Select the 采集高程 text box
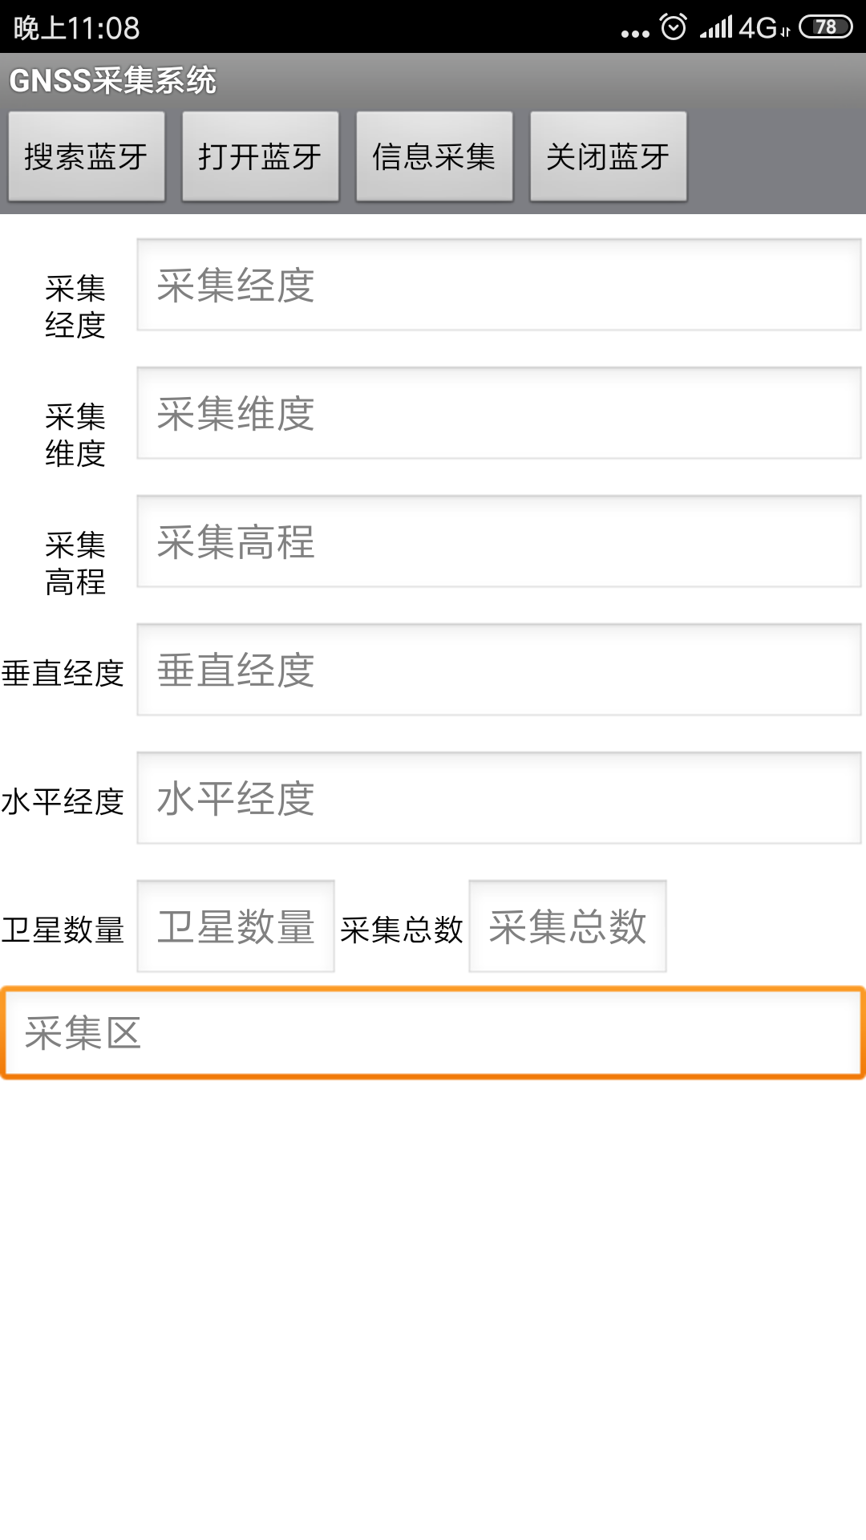866x1540 pixels. pos(499,541)
